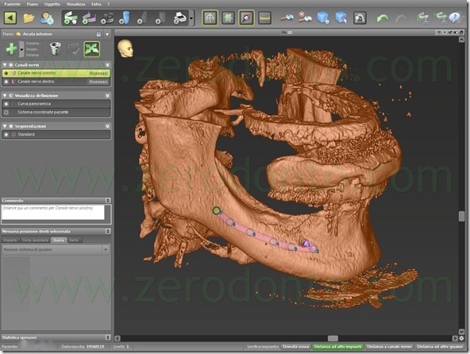Toggle Sistema coordinate paziente visibility
Viewport: 470px width, 354px height.
(x=6, y=112)
